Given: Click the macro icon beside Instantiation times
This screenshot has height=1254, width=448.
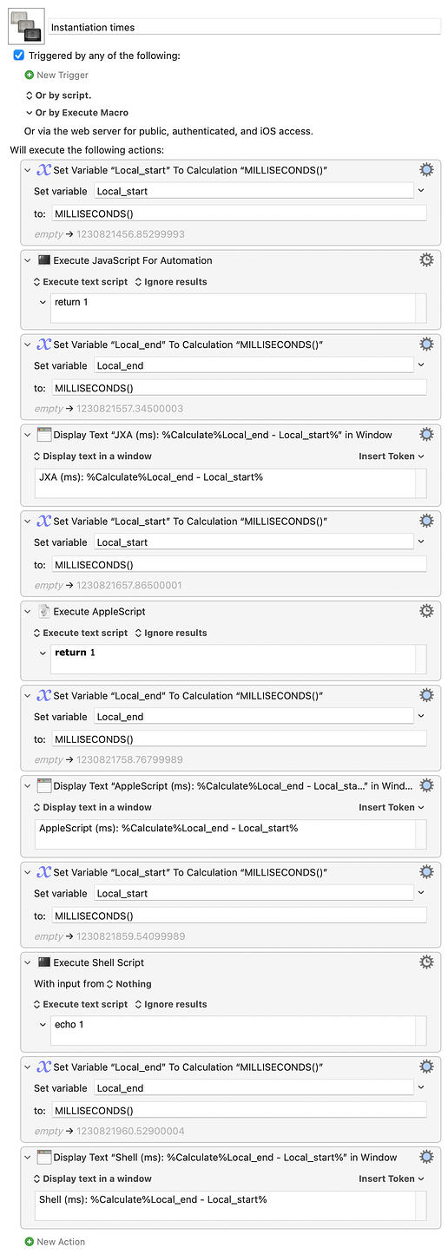Looking at the screenshot, I should point(25,28).
